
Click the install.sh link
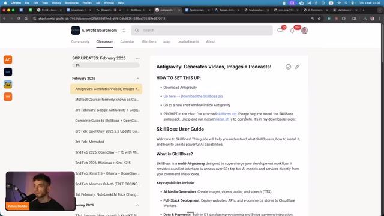[x=221, y=119]
